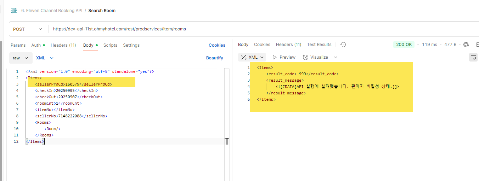This screenshot has height=181, width=479.
Task: Toggle word wrap in response viewer
Action: point(473,57)
